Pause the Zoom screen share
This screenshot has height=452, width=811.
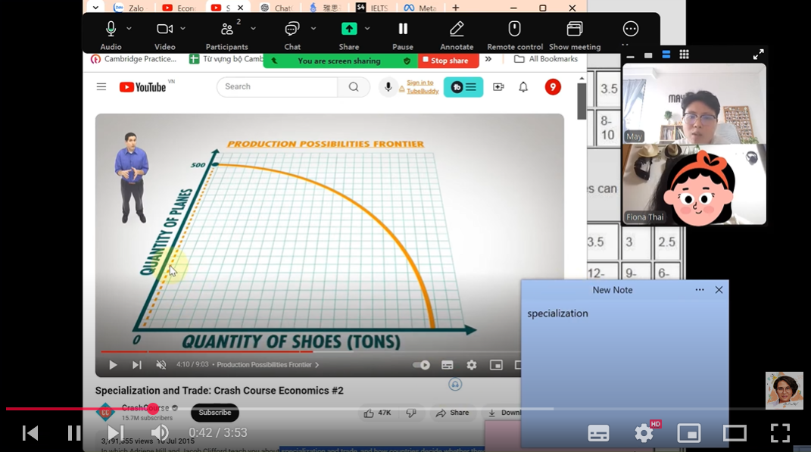pyautogui.click(x=403, y=30)
